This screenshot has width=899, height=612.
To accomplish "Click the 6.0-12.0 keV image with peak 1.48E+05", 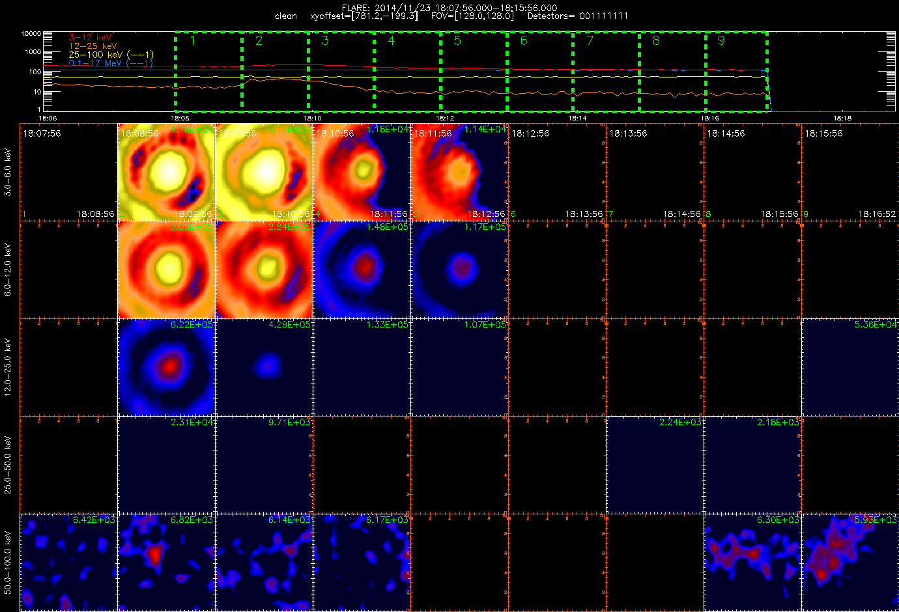I will [362, 269].
